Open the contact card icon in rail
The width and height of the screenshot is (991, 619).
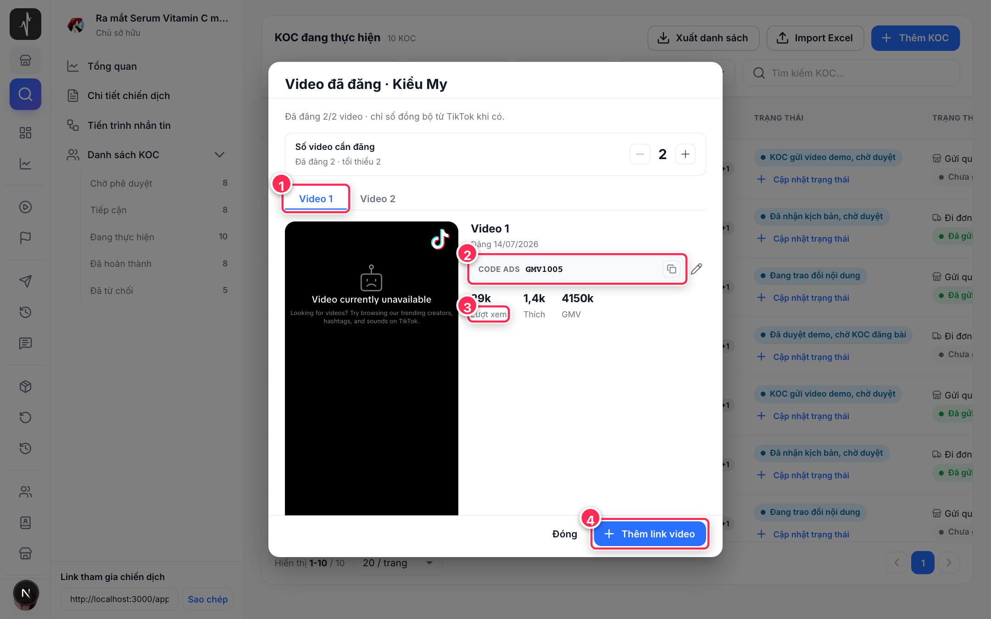(x=26, y=522)
